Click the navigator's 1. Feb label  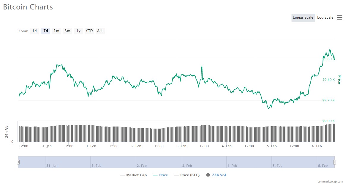click(x=97, y=166)
